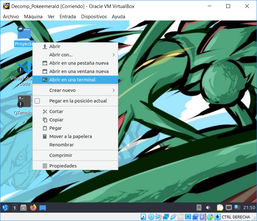Click the Firefox icon in the taskbar
The image size is (257, 221).
[x=33, y=208]
